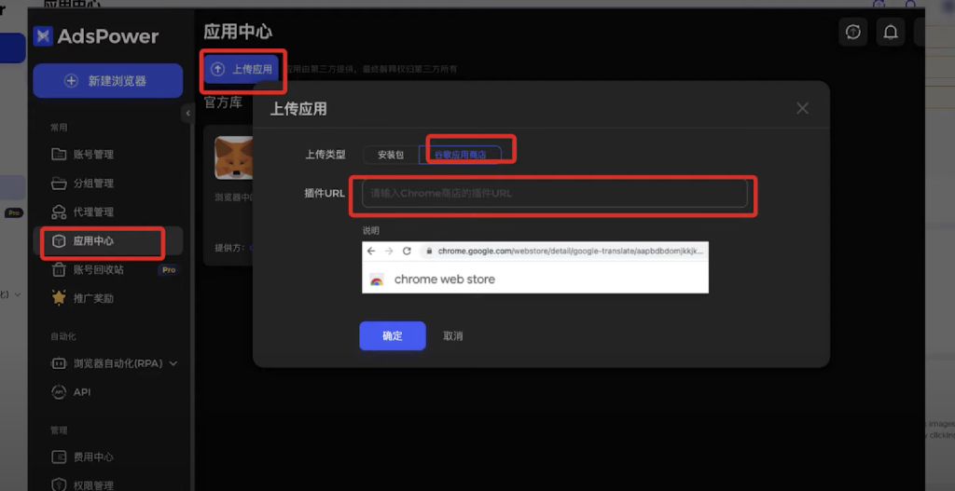
Task: Click the notification bell icon
Action: (x=891, y=33)
